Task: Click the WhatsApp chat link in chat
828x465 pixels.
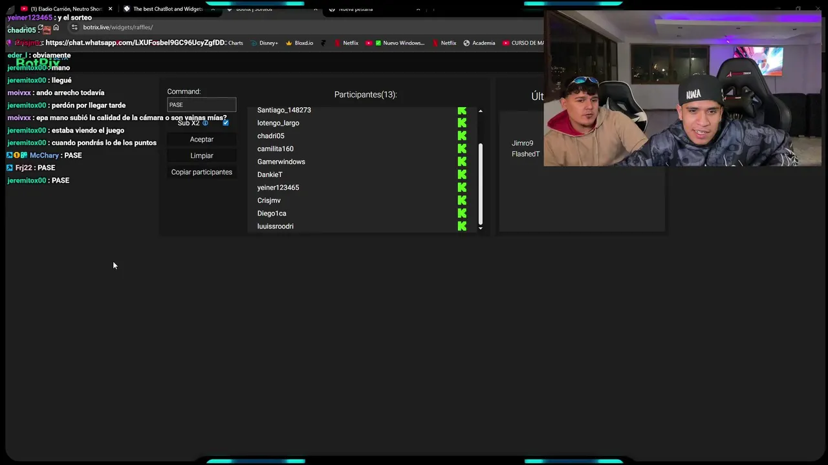Action: click(x=136, y=43)
